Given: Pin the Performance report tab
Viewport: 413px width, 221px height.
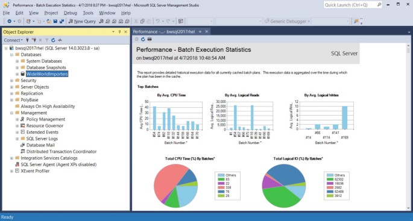Looking at the screenshot, I should (x=200, y=31).
